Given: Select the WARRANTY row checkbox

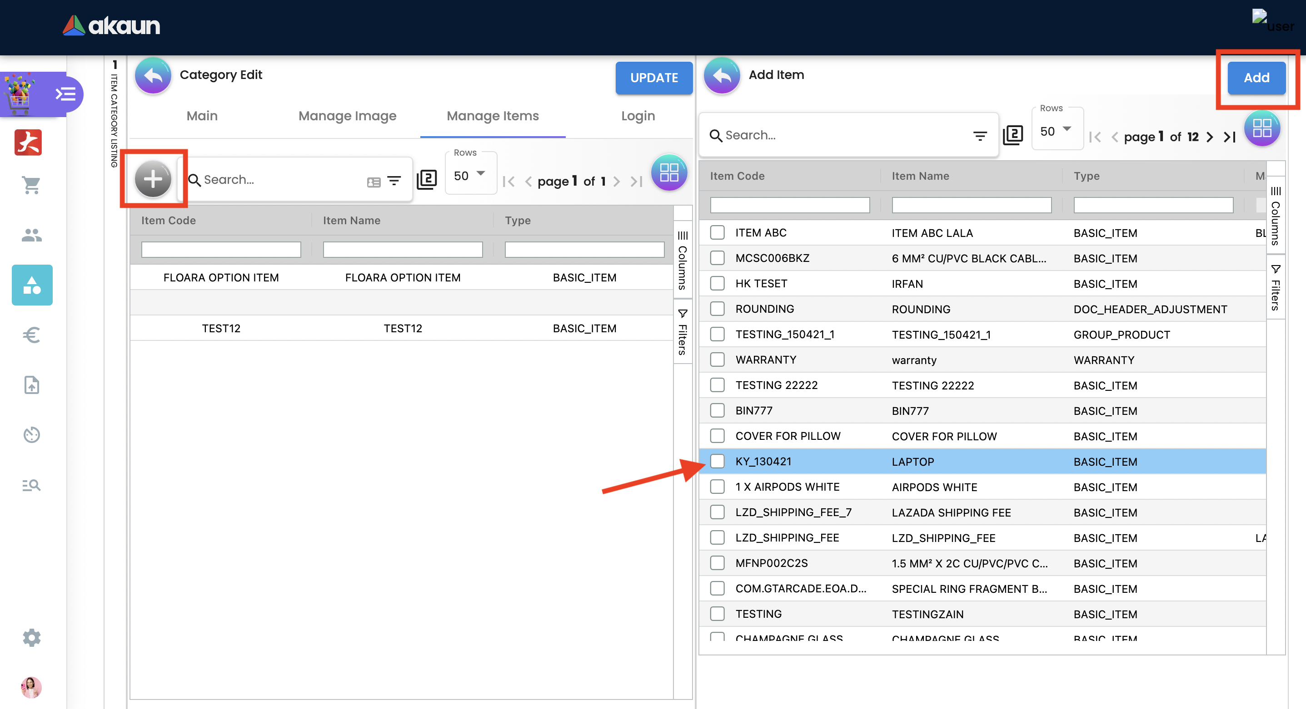Looking at the screenshot, I should [717, 359].
